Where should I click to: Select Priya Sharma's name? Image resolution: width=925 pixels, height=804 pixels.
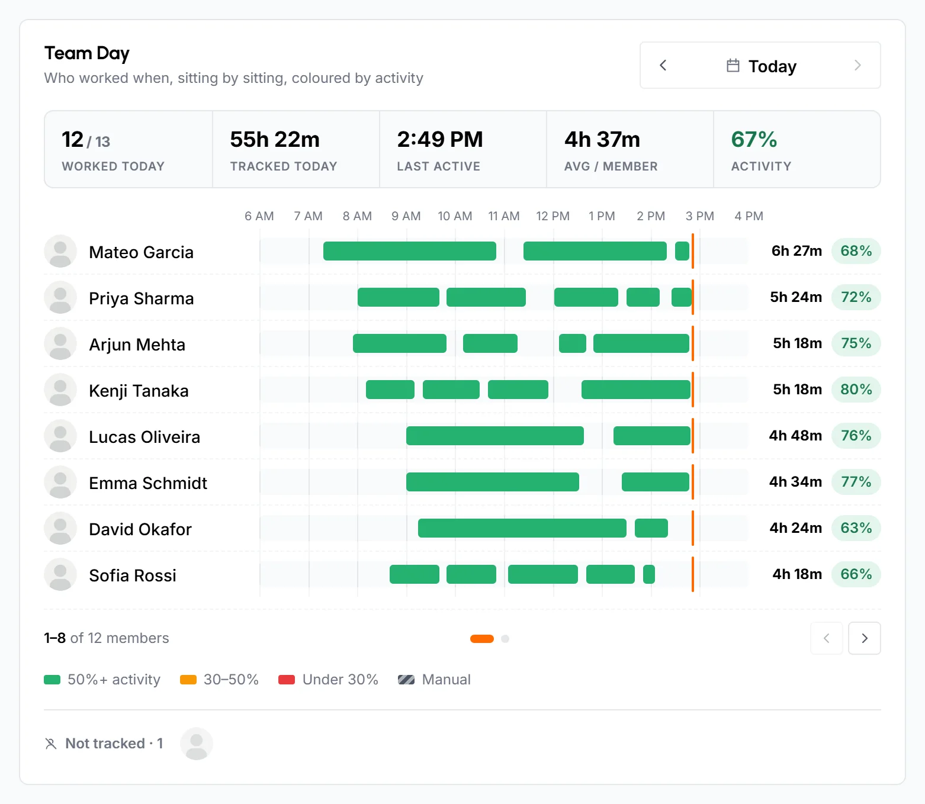(x=141, y=298)
